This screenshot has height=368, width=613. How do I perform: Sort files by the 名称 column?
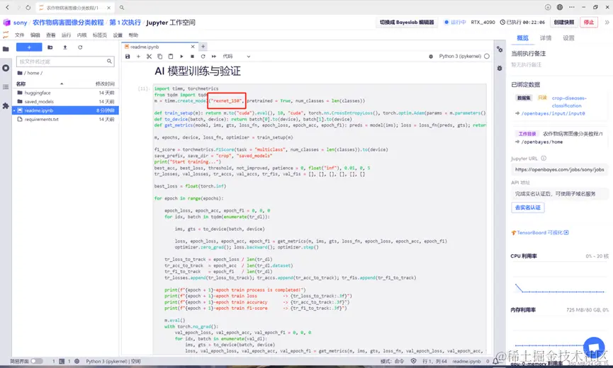[21, 84]
